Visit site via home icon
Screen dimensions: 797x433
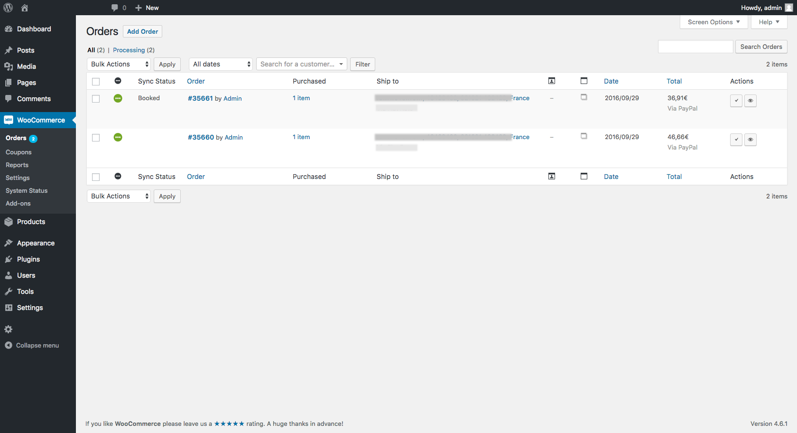[25, 8]
